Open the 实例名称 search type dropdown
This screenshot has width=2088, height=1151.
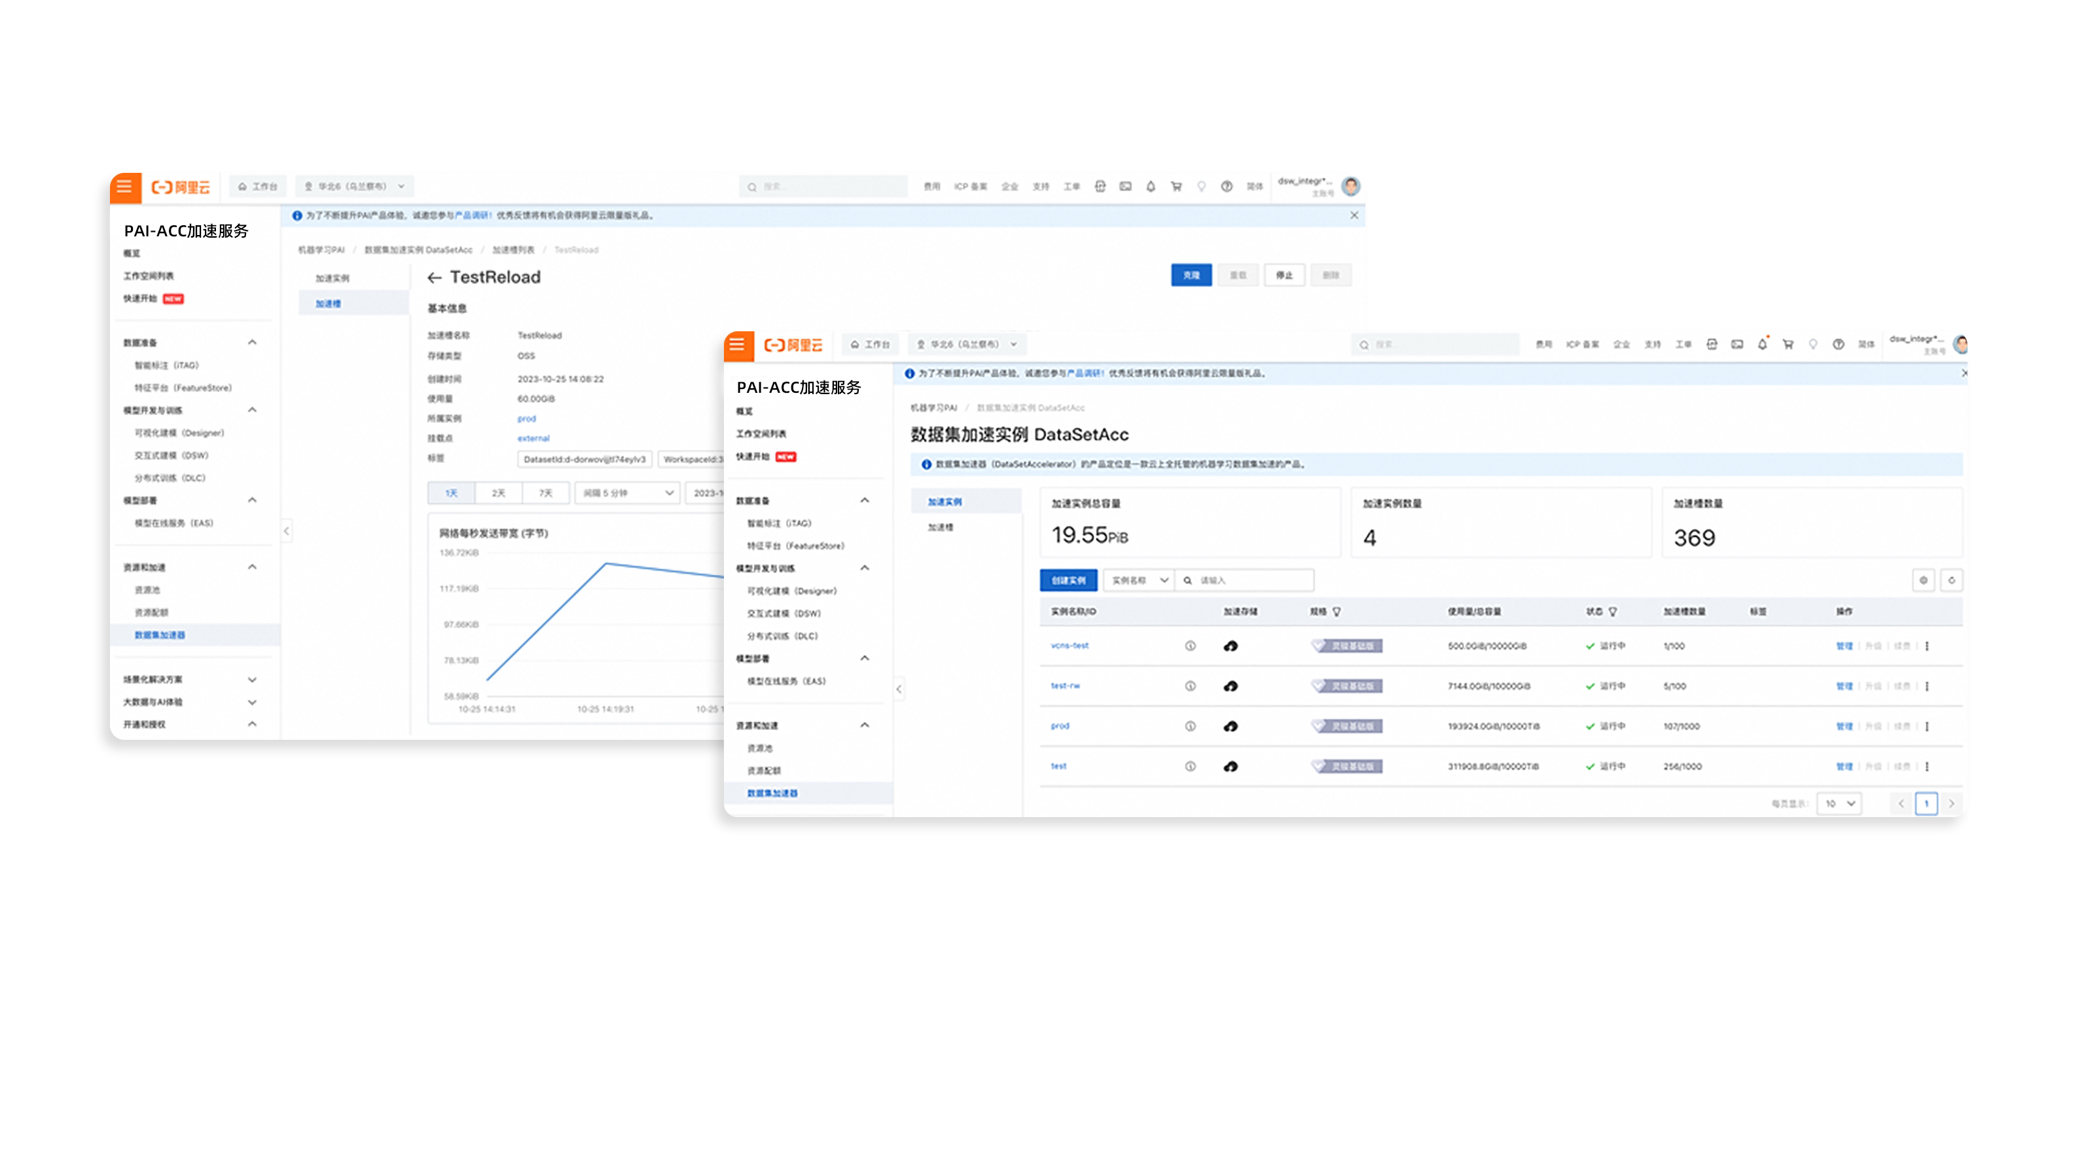tap(1138, 580)
